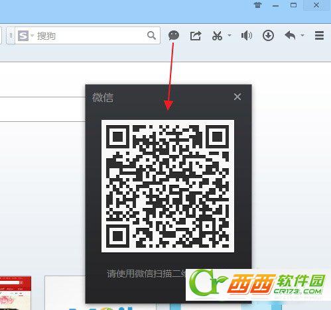
Task: Click the share page icon
Action: coord(196,36)
